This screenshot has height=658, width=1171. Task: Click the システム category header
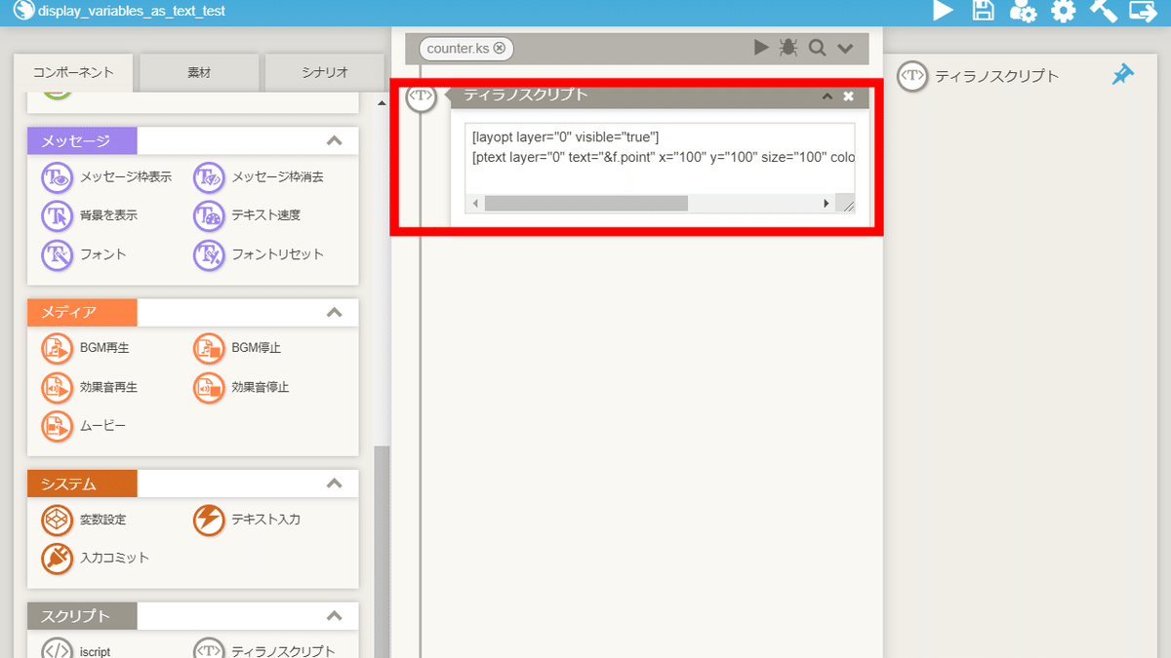[x=82, y=484]
